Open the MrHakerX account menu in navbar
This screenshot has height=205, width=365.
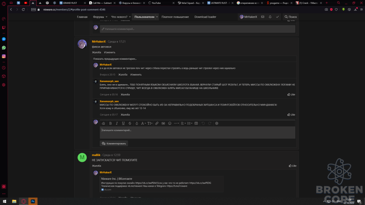[248, 17]
